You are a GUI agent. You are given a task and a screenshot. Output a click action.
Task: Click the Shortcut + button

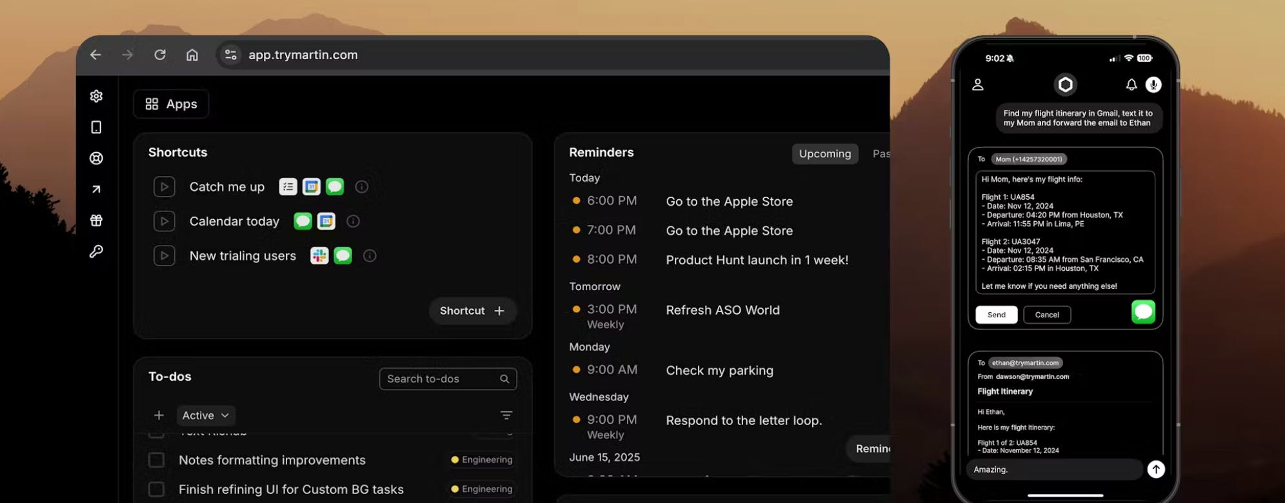click(x=472, y=311)
